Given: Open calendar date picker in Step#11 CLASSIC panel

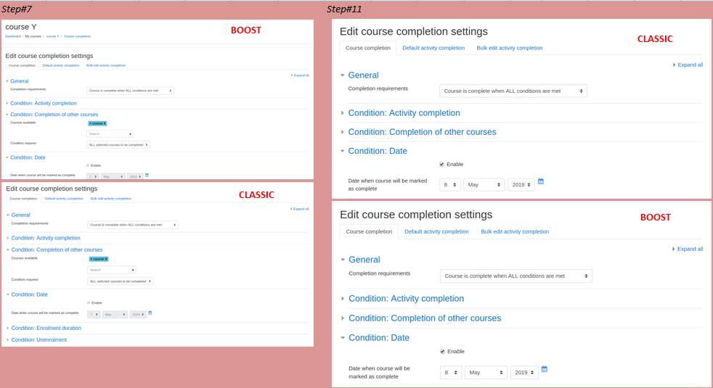Looking at the screenshot, I should pyautogui.click(x=541, y=181).
